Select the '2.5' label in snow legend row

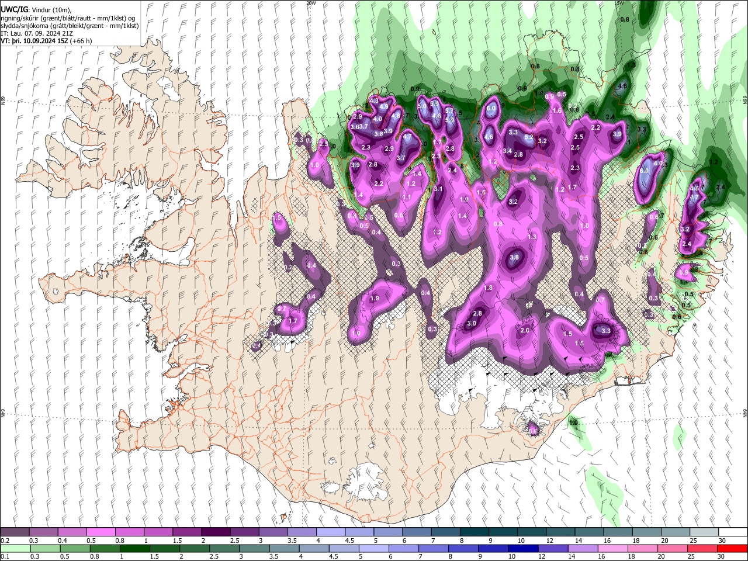(234, 541)
